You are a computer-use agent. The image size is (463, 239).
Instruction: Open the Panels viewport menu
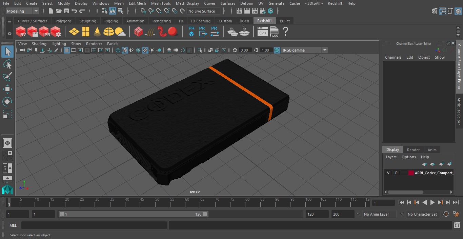(113, 44)
